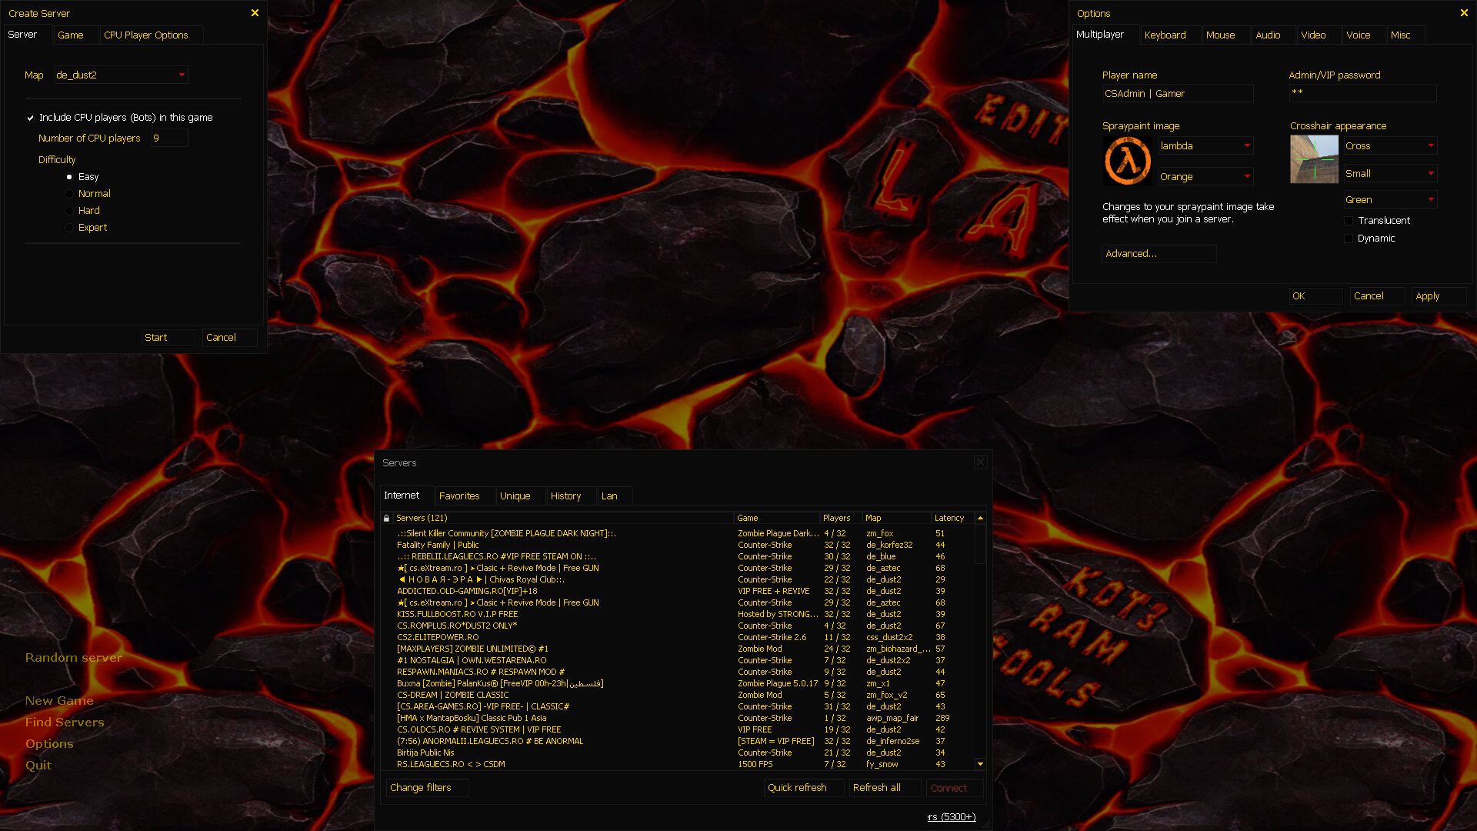Click OK in Options window

pyautogui.click(x=1315, y=296)
